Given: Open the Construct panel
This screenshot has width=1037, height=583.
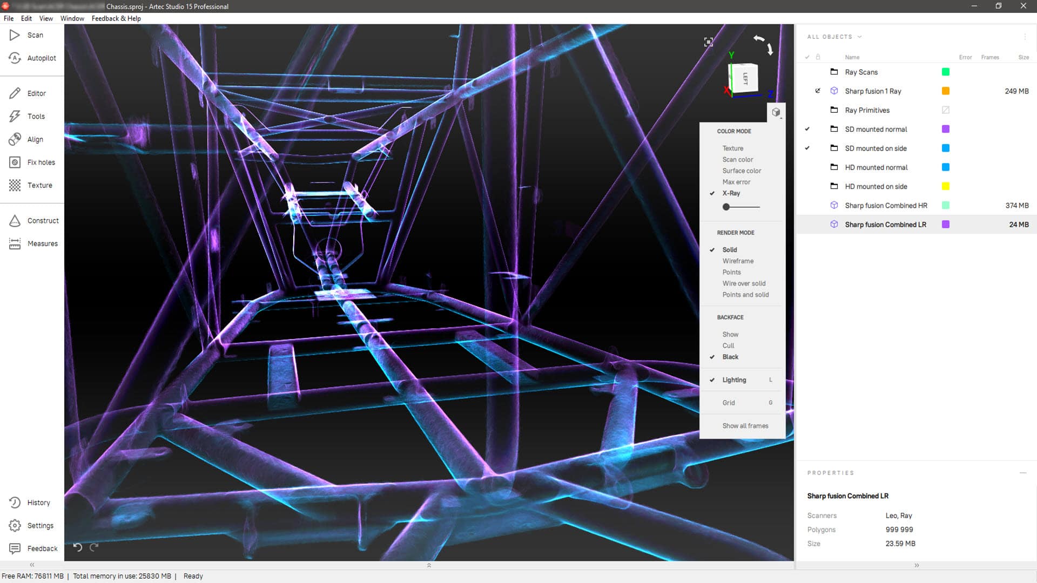Looking at the screenshot, I should pos(43,220).
